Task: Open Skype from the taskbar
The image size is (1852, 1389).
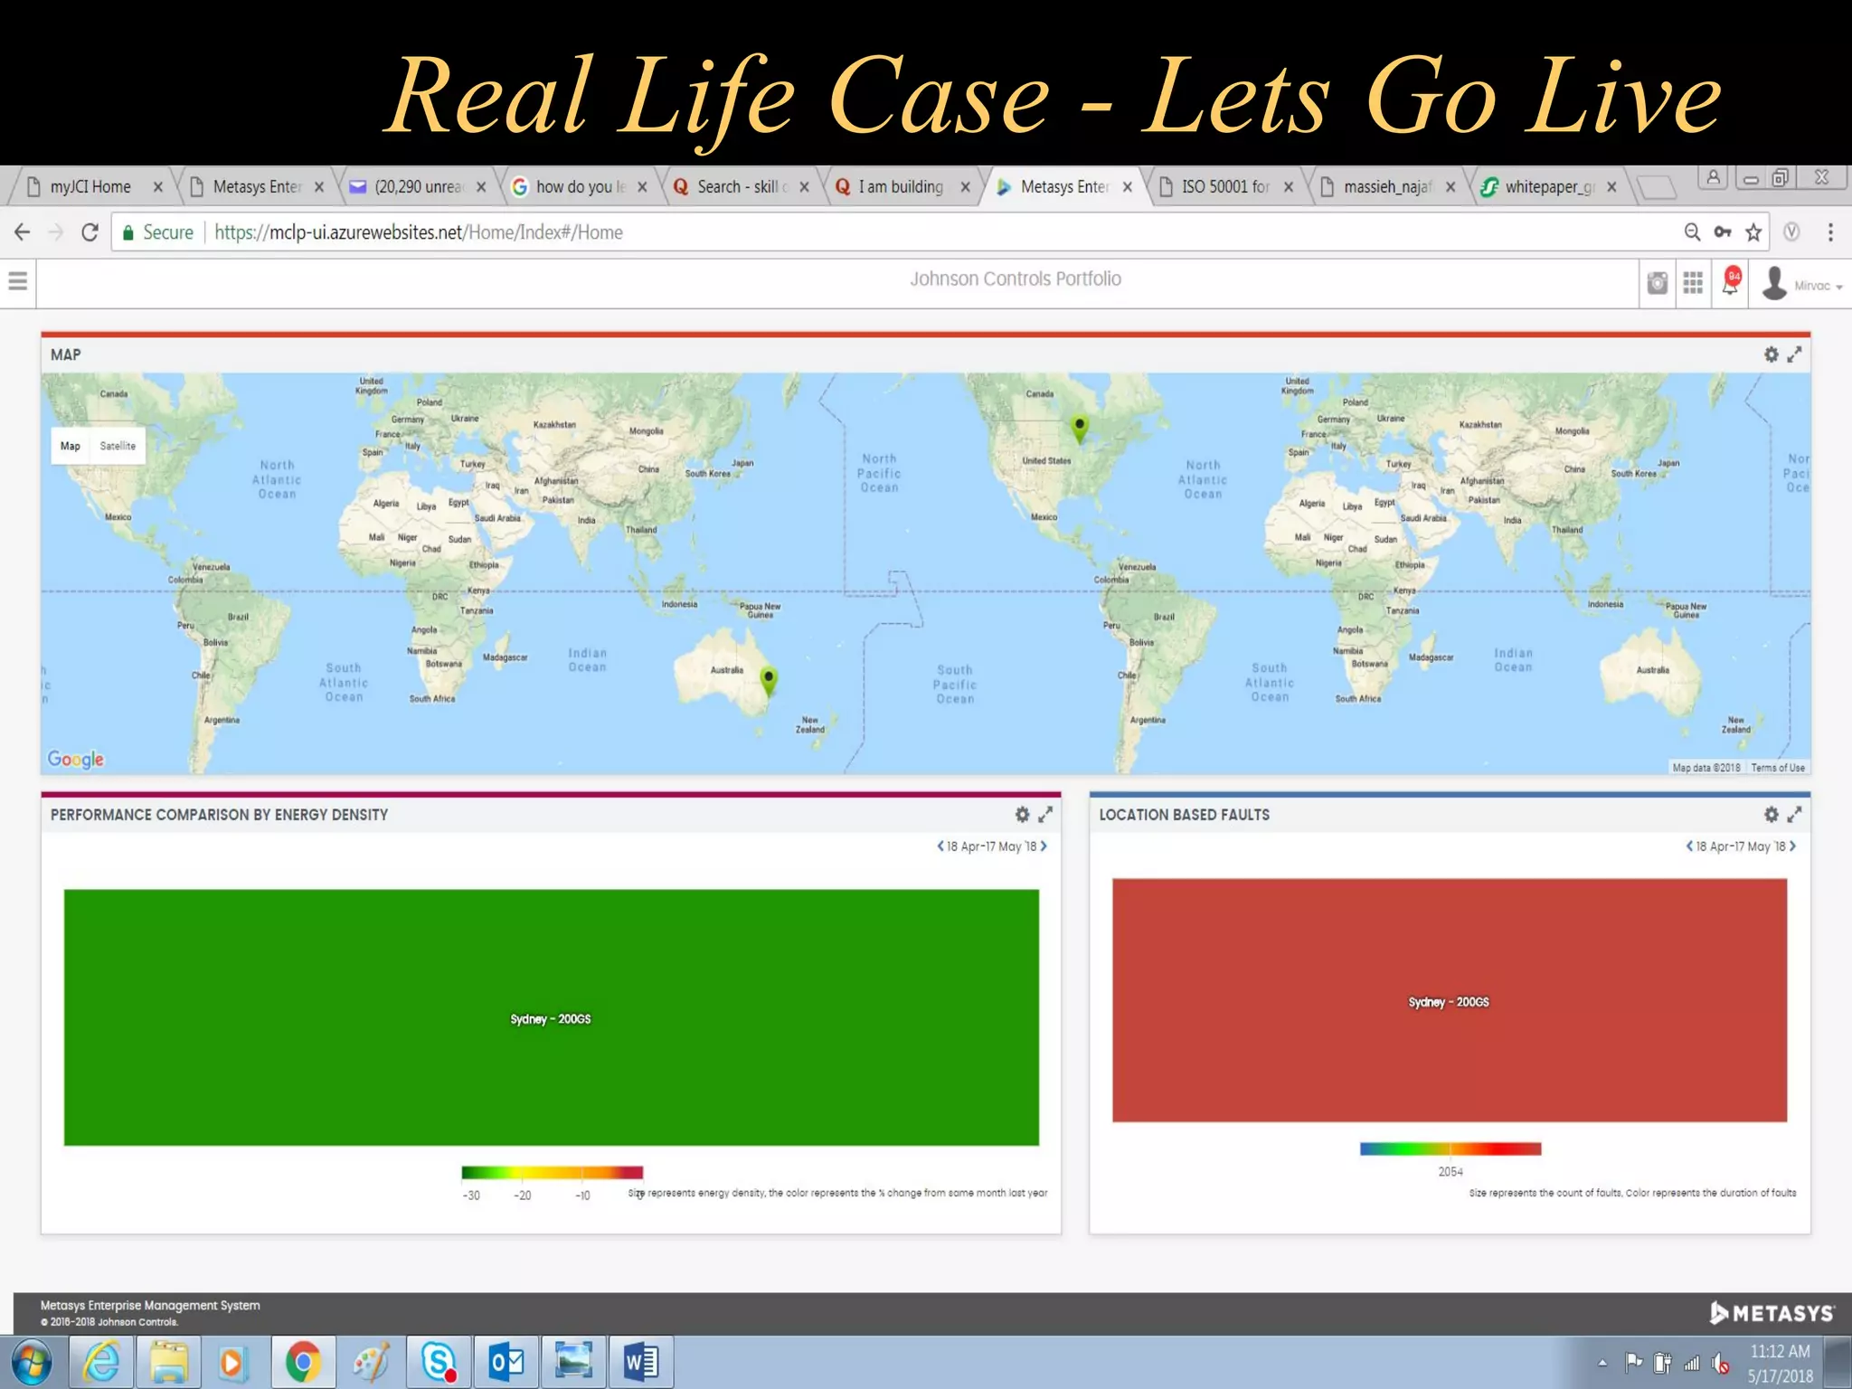Action: (439, 1362)
